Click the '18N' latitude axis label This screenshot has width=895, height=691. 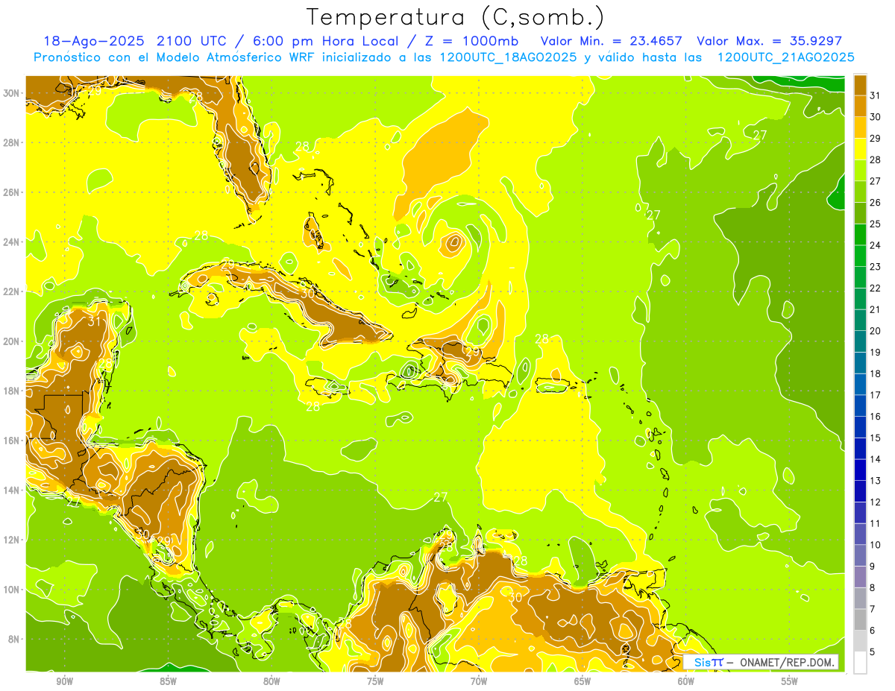(11, 391)
